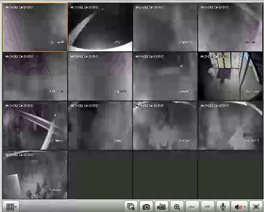Go to next page with right arrow
The width and height of the screenshot is (264, 212).
coord(208,207)
